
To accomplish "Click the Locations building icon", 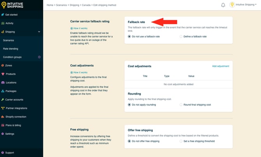I will [x=3, y=82].
